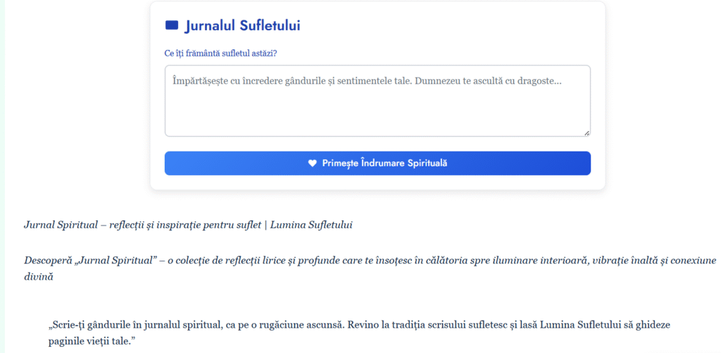The image size is (721, 353).
Task: Click the textarea resize handle corner
Action: (587, 132)
